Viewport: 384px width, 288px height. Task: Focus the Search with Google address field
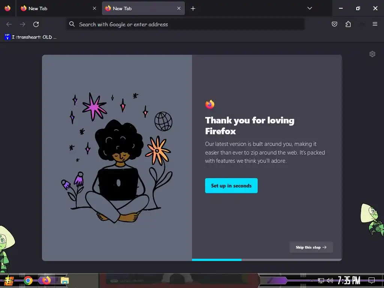185,24
